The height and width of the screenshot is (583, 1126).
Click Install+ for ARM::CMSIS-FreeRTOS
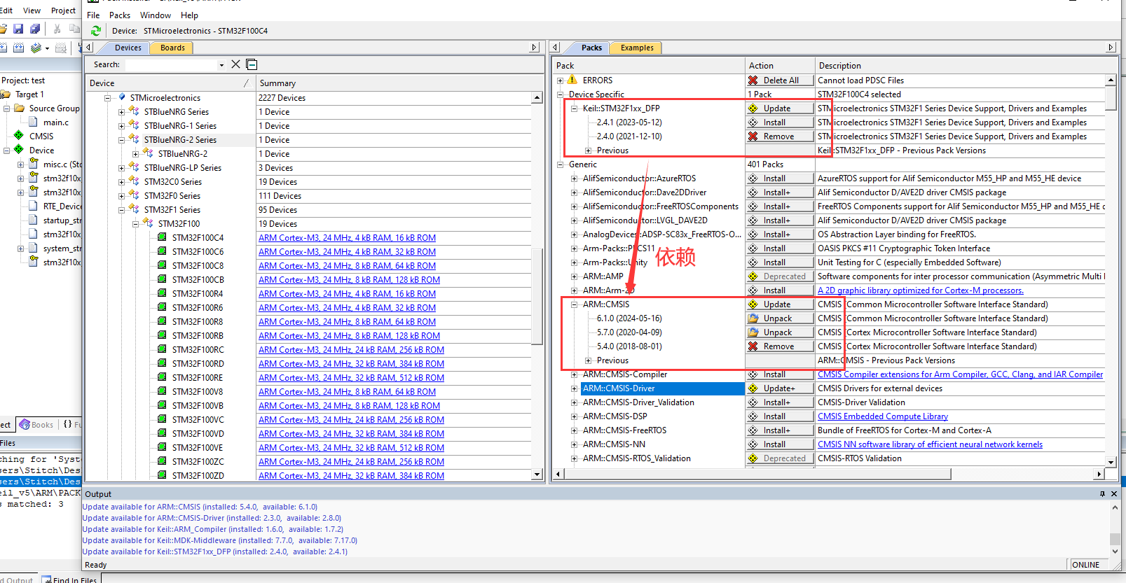click(x=780, y=430)
